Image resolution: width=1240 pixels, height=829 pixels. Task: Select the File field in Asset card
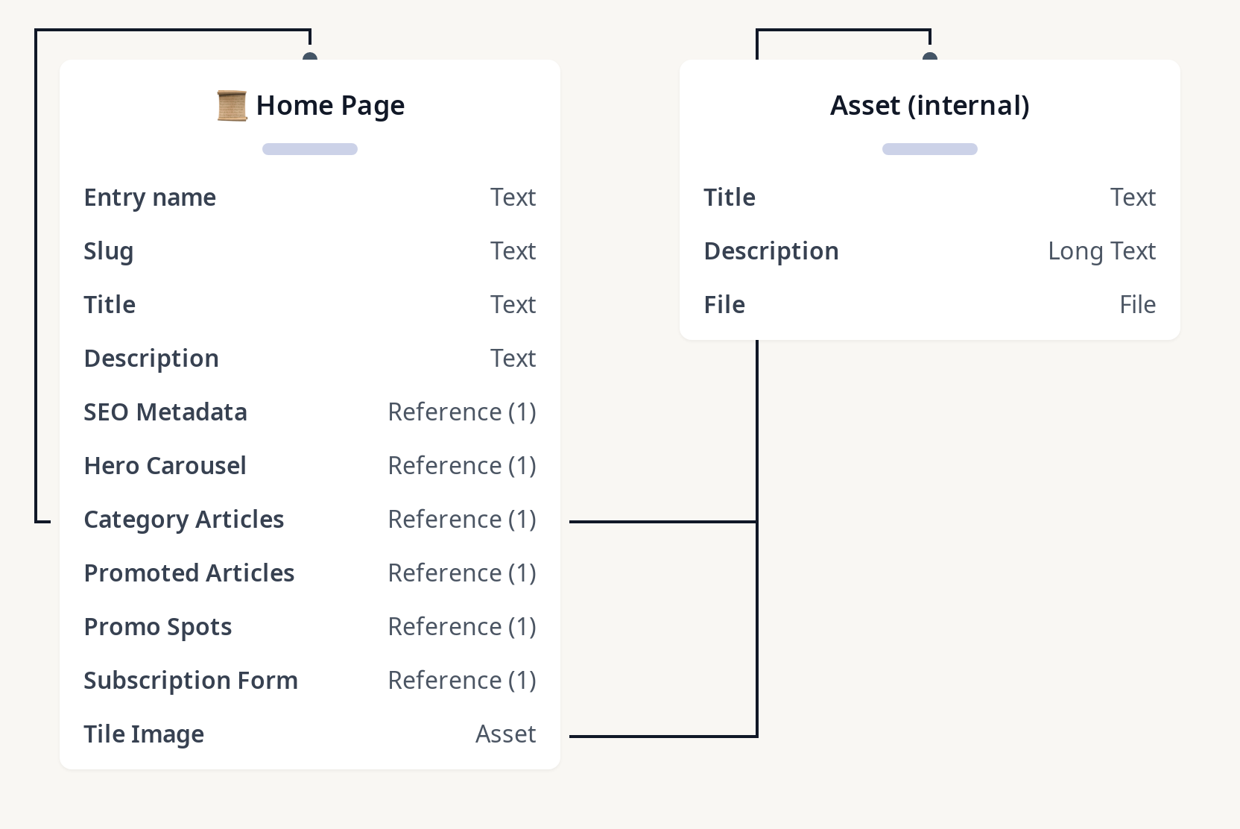point(724,305)
